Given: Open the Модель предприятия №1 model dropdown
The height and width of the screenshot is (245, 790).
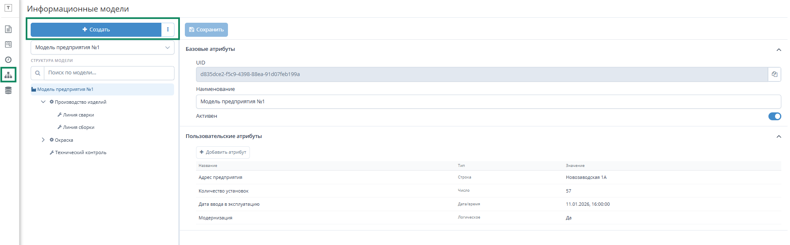Looking at the screenshot, I should tap(102, 48).
